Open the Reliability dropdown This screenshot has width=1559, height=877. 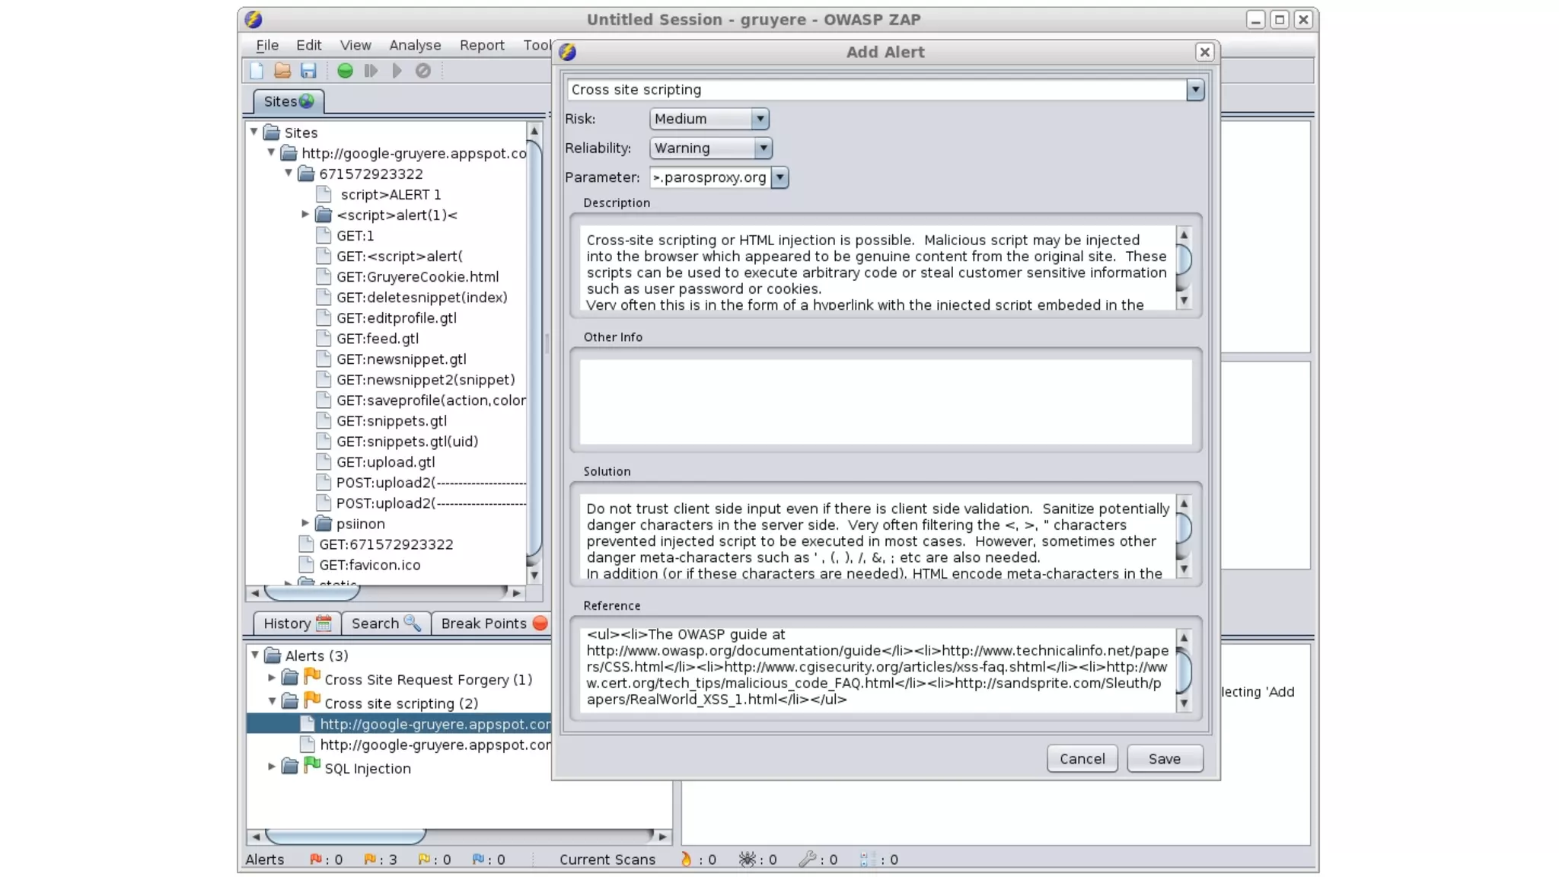762,148
